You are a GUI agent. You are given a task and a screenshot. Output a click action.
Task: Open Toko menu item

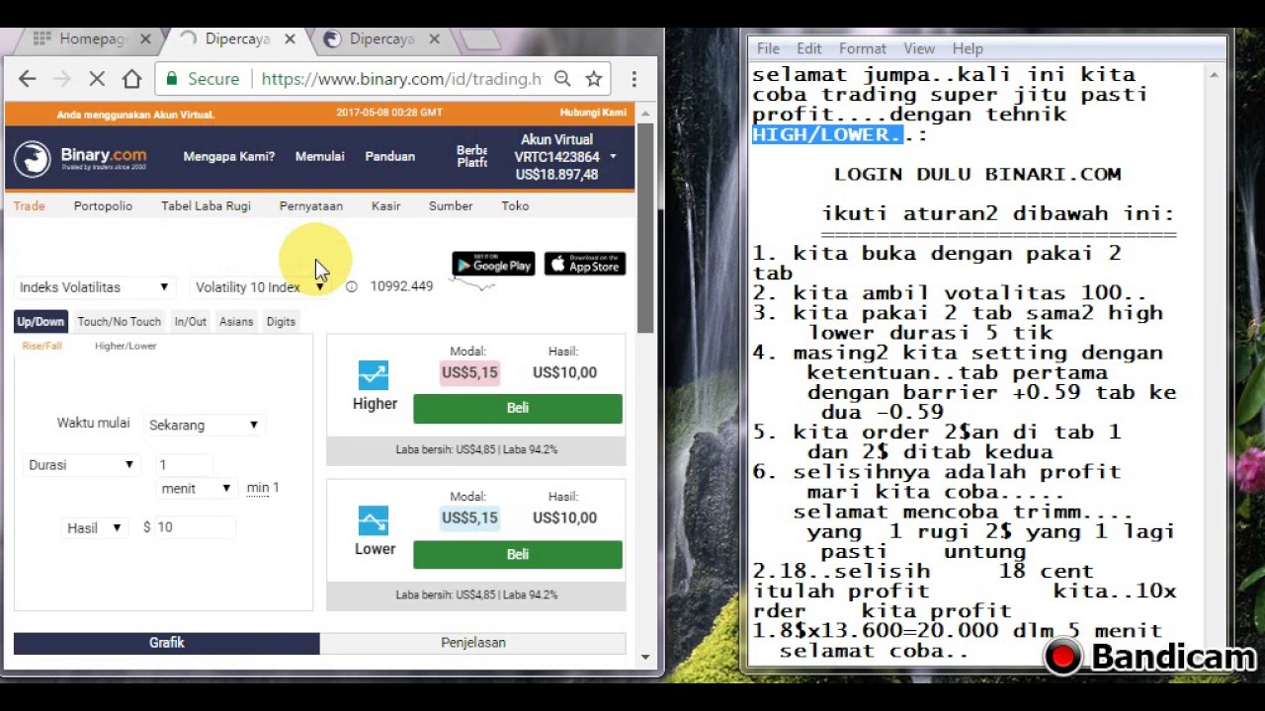(515, 205)
